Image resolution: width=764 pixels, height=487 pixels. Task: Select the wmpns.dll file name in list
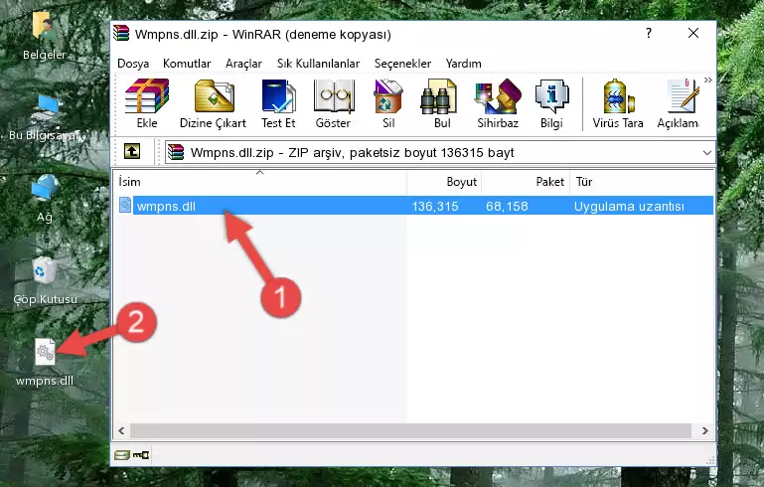pos(166,206)
